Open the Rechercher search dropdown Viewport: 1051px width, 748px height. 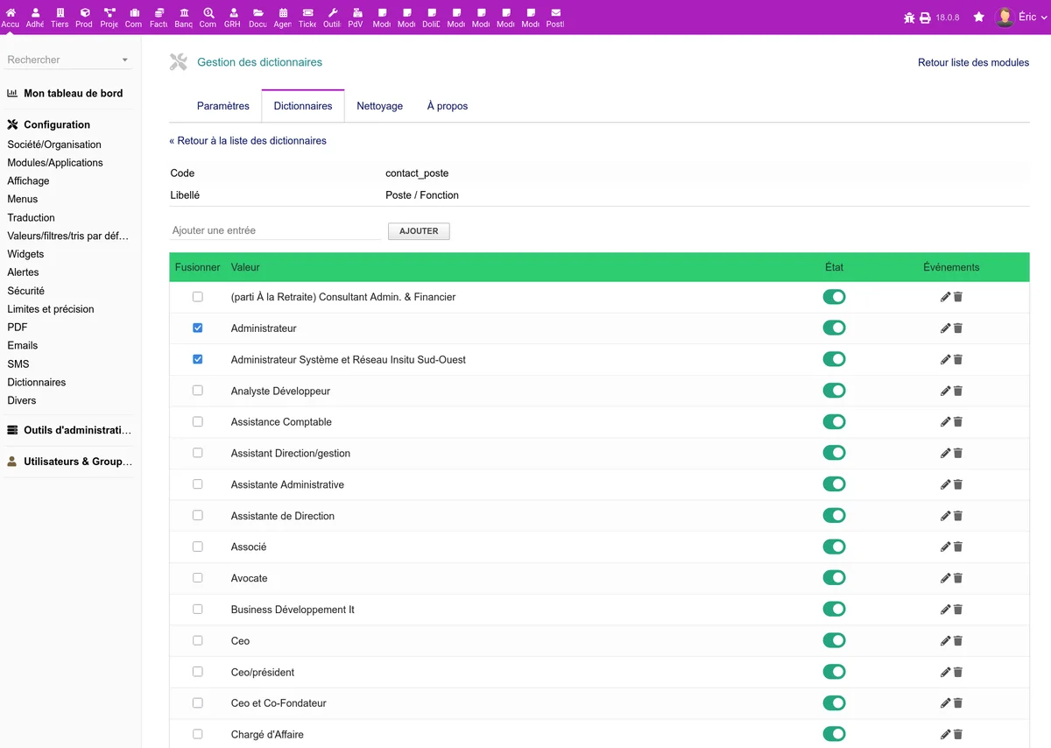point(68,60)
